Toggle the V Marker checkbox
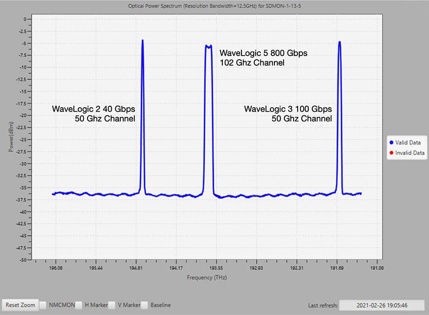Screen dimensions: 429x315 coord(112,305)
